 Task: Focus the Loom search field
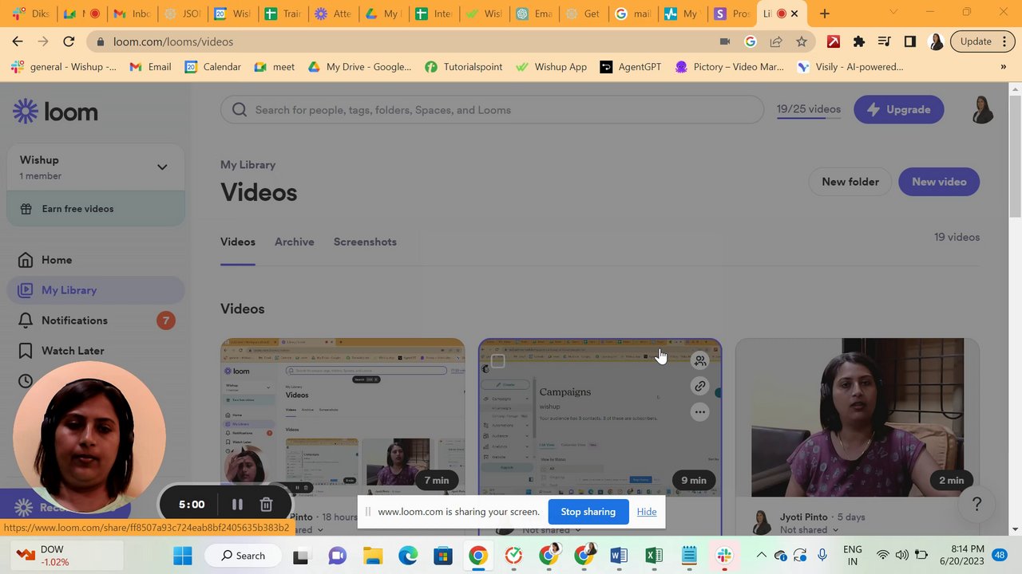point(492,110)
